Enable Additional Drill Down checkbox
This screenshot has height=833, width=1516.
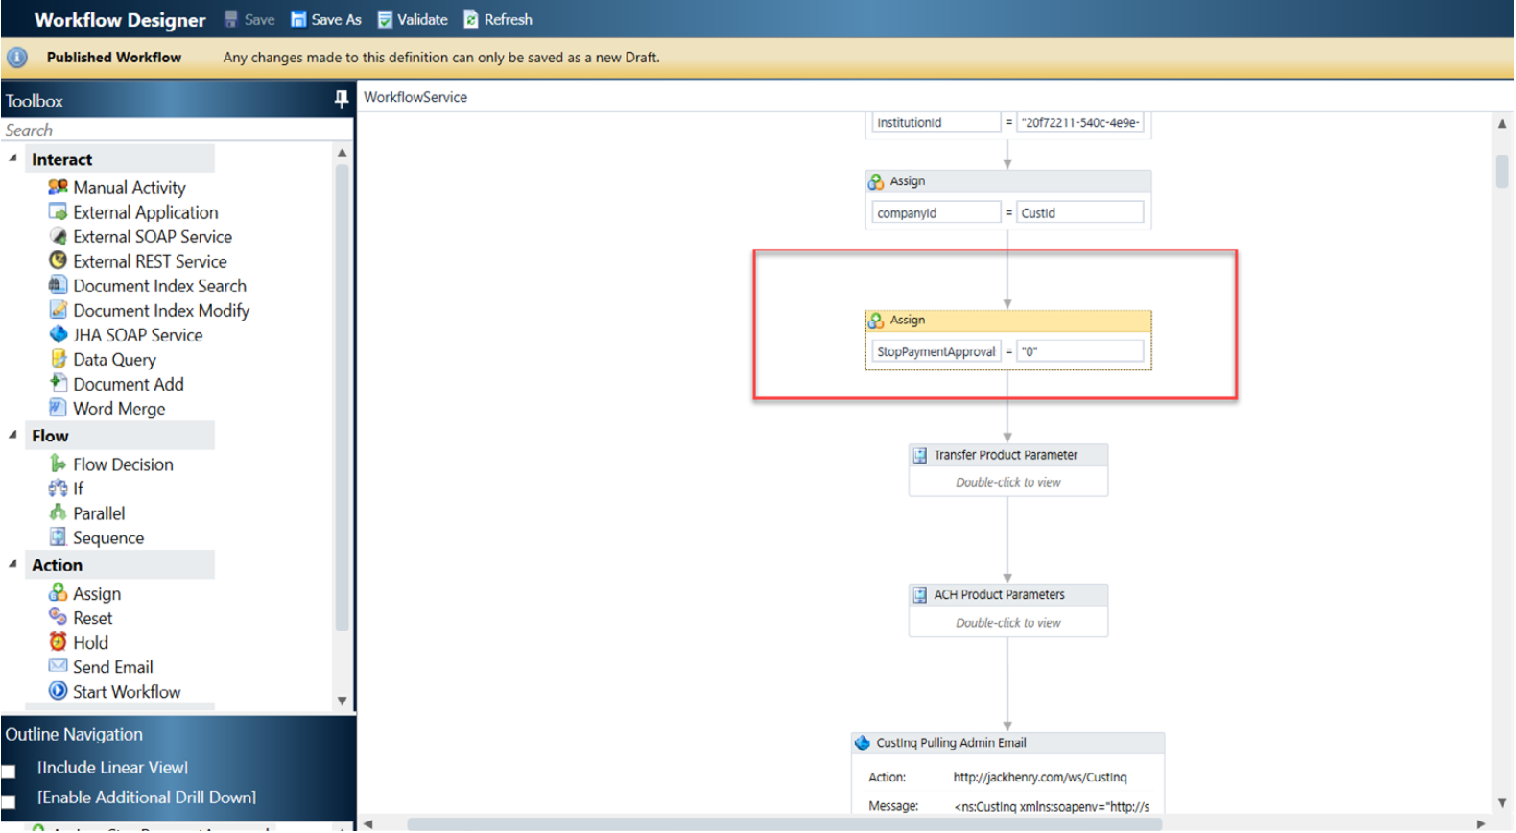pyautogui.click(x=9, y=801)
